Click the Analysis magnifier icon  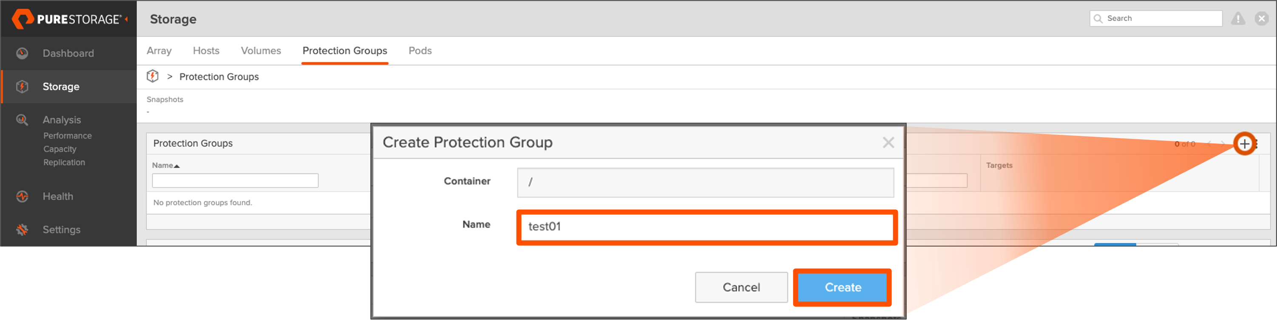pyautogui.click(x=22, y=120)
